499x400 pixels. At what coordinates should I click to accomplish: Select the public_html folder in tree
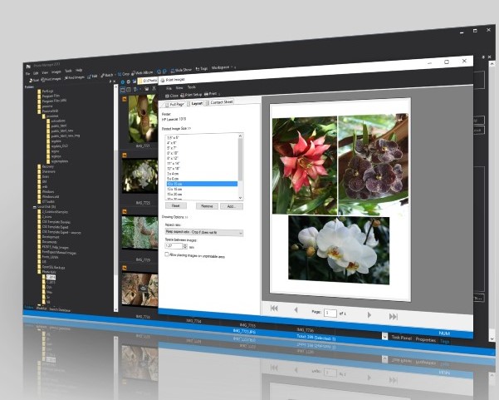pos(59,126)
